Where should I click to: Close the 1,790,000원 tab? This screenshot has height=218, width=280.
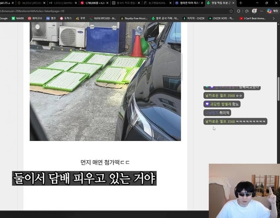pyautogui.click(x=107, y=3)
